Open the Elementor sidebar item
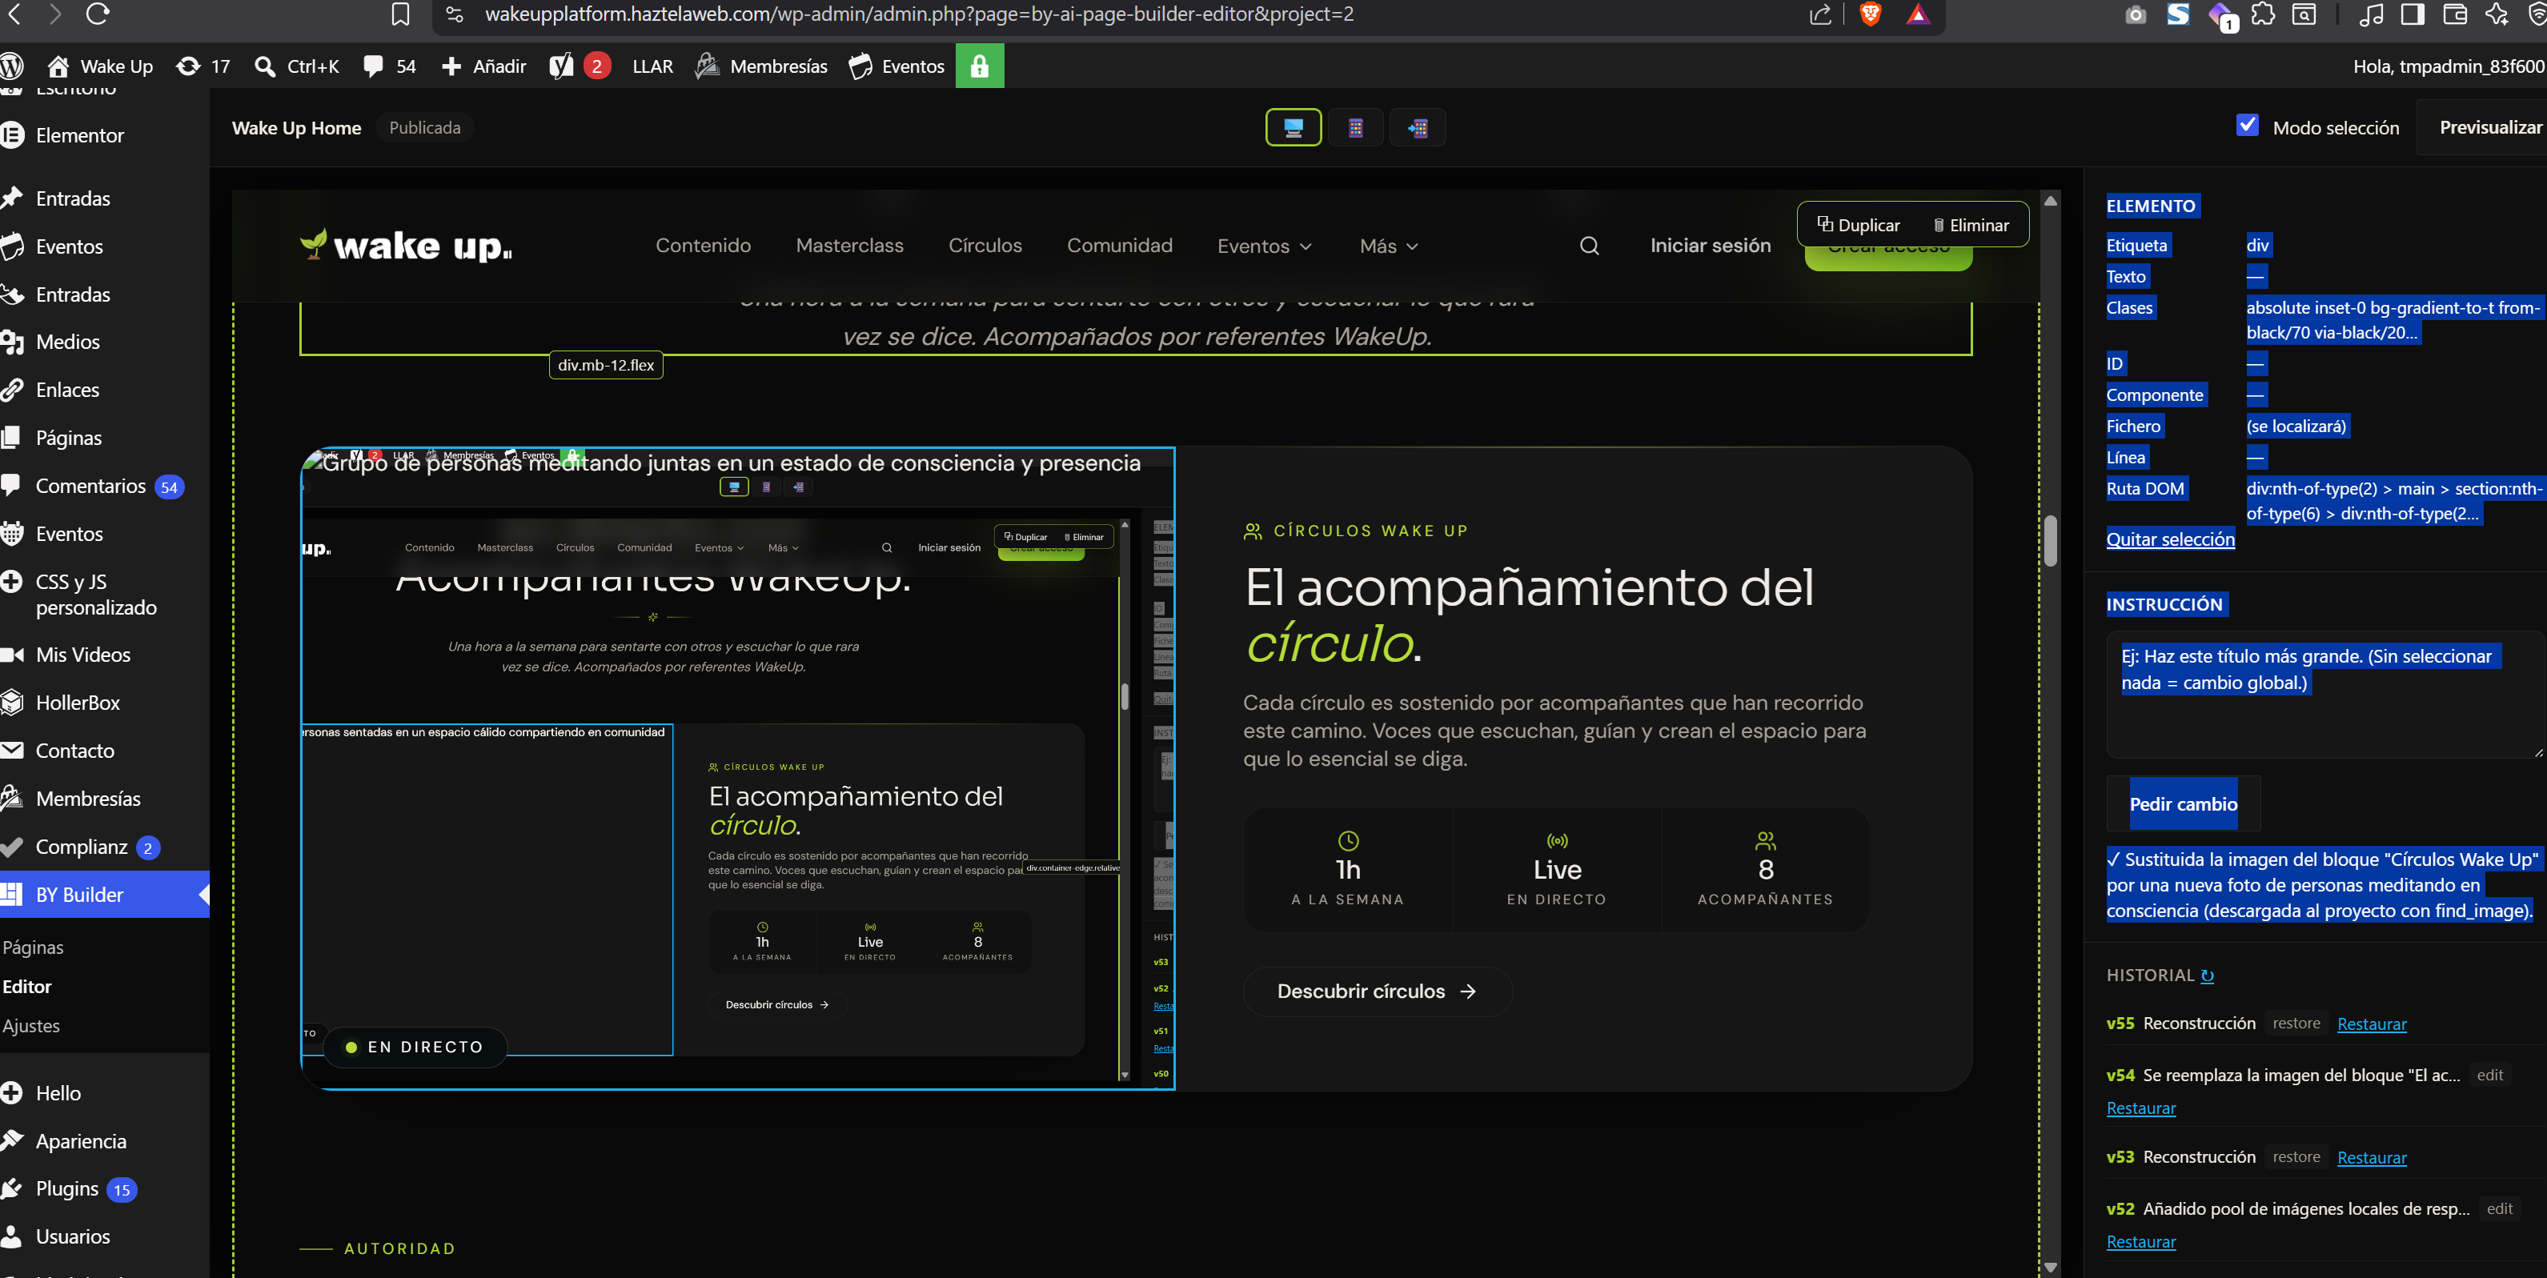The image size is (2547, 1278). (x=79, y=135)
